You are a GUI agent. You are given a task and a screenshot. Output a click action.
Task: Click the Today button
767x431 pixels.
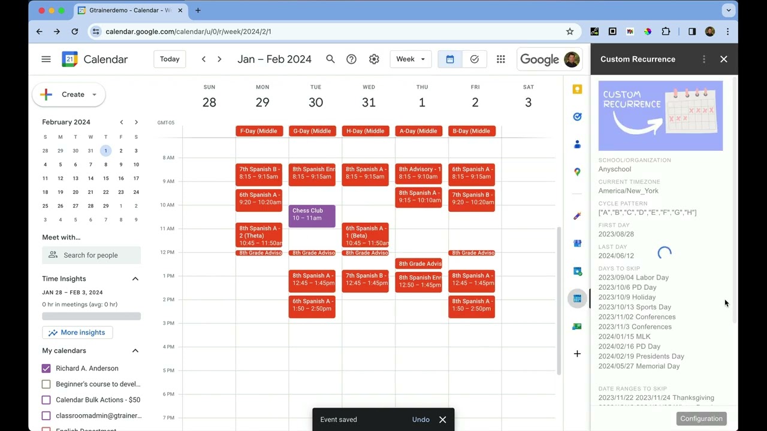[x=170, y=59]
